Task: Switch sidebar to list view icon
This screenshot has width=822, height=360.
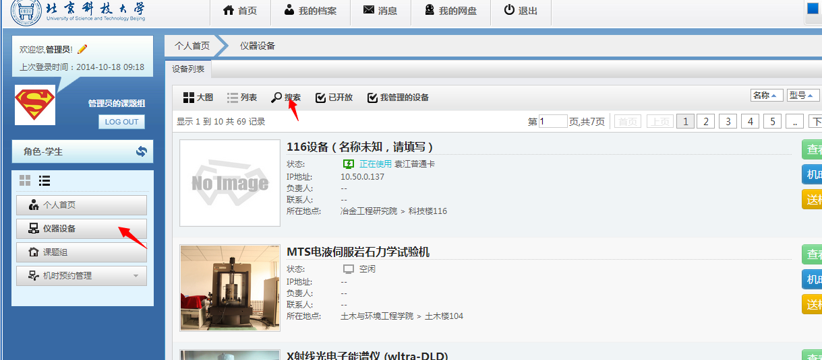Action: pyautogui.click(x=45, y=180)
